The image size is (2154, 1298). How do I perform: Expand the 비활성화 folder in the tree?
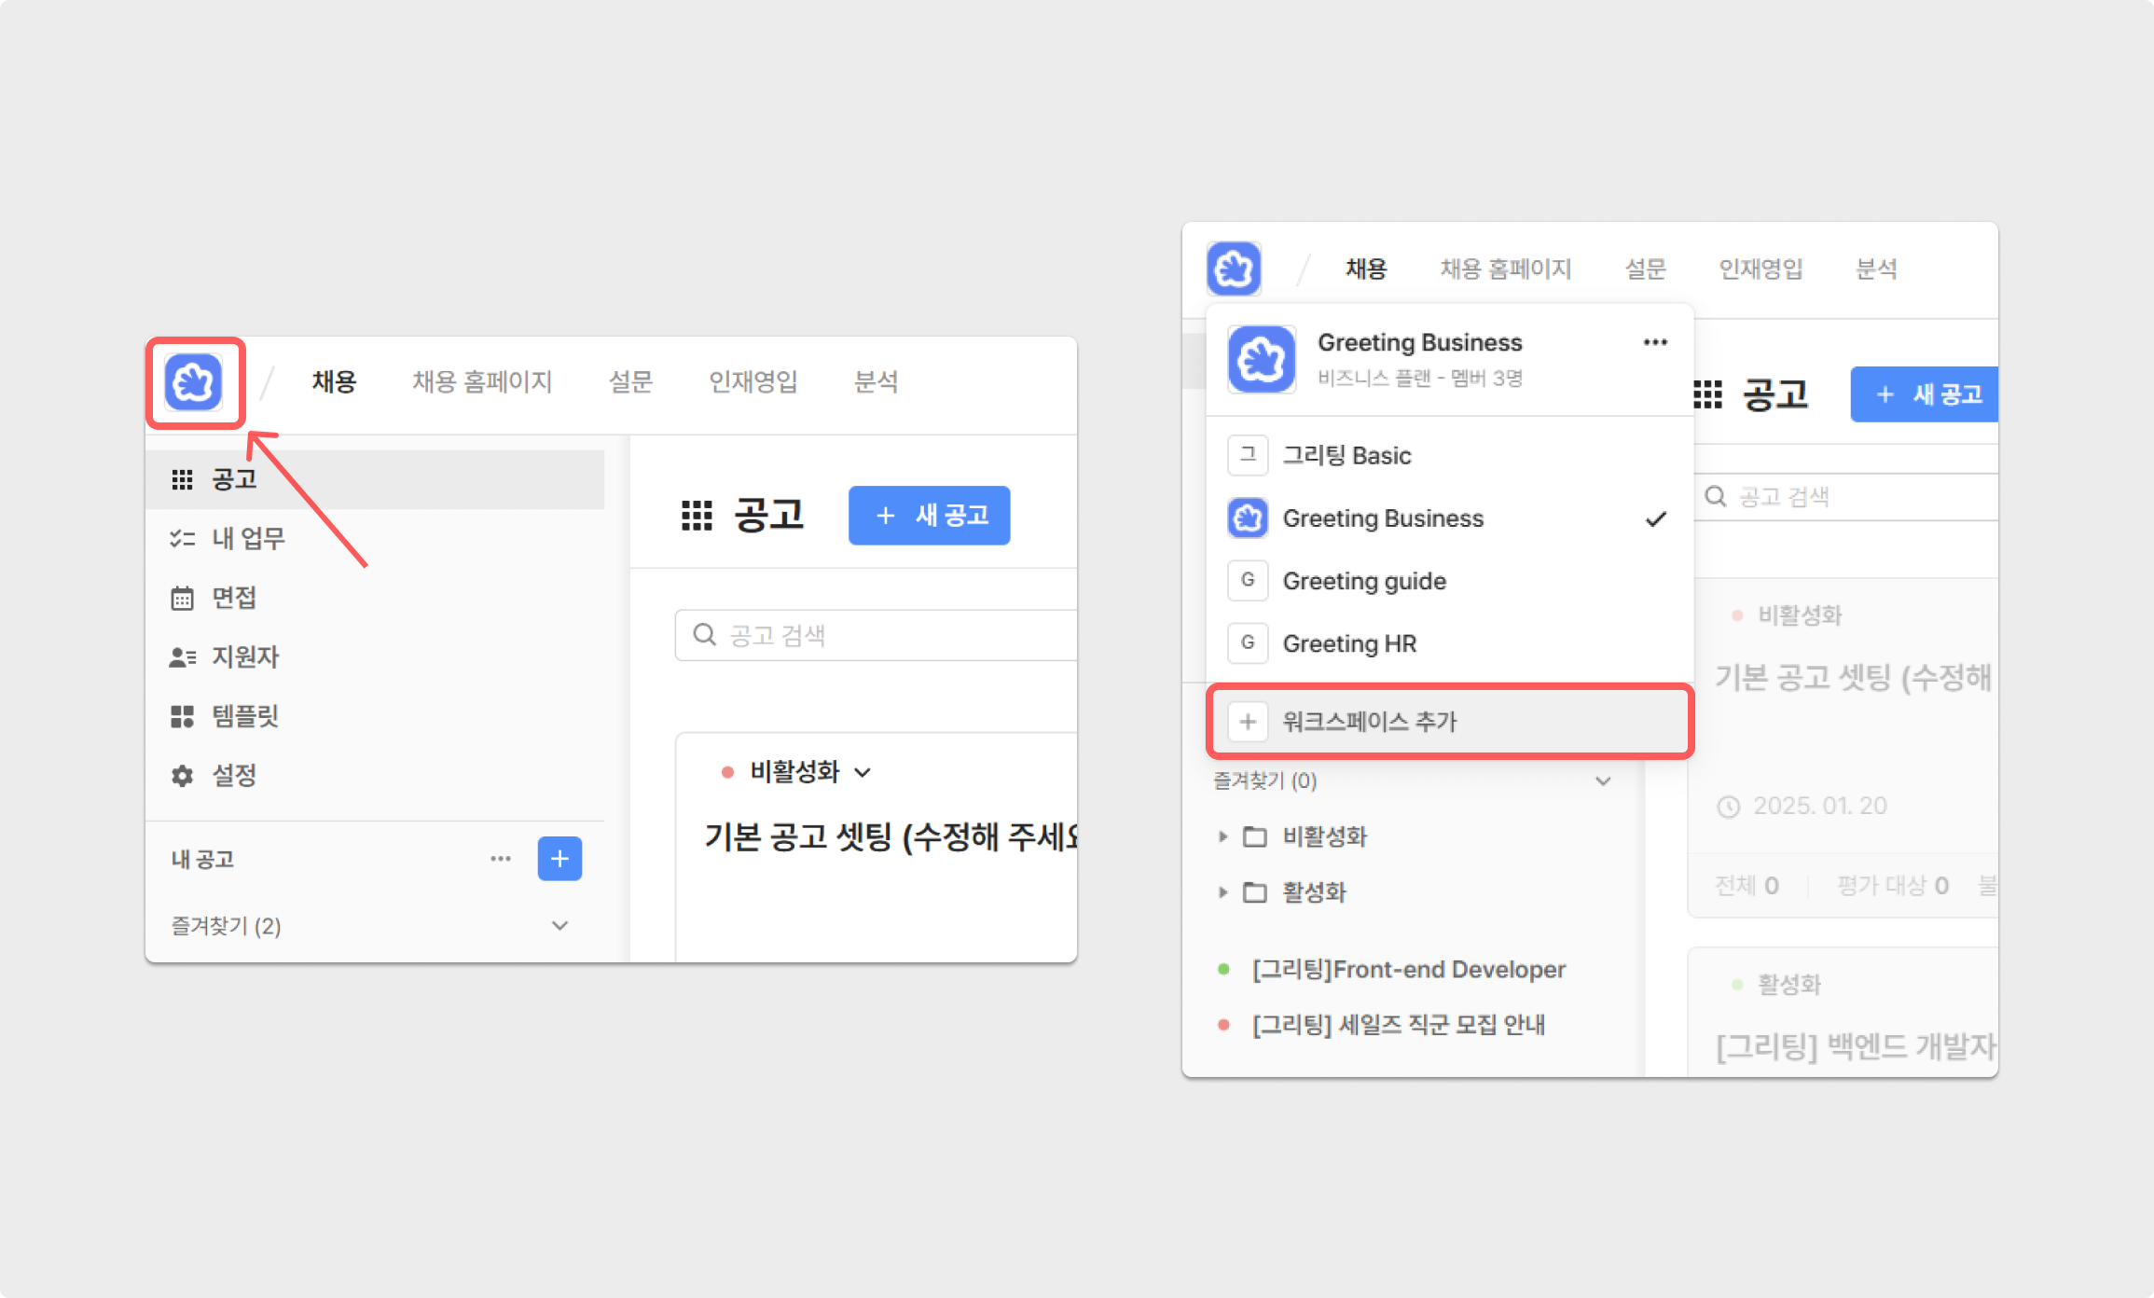[1222, 836]
